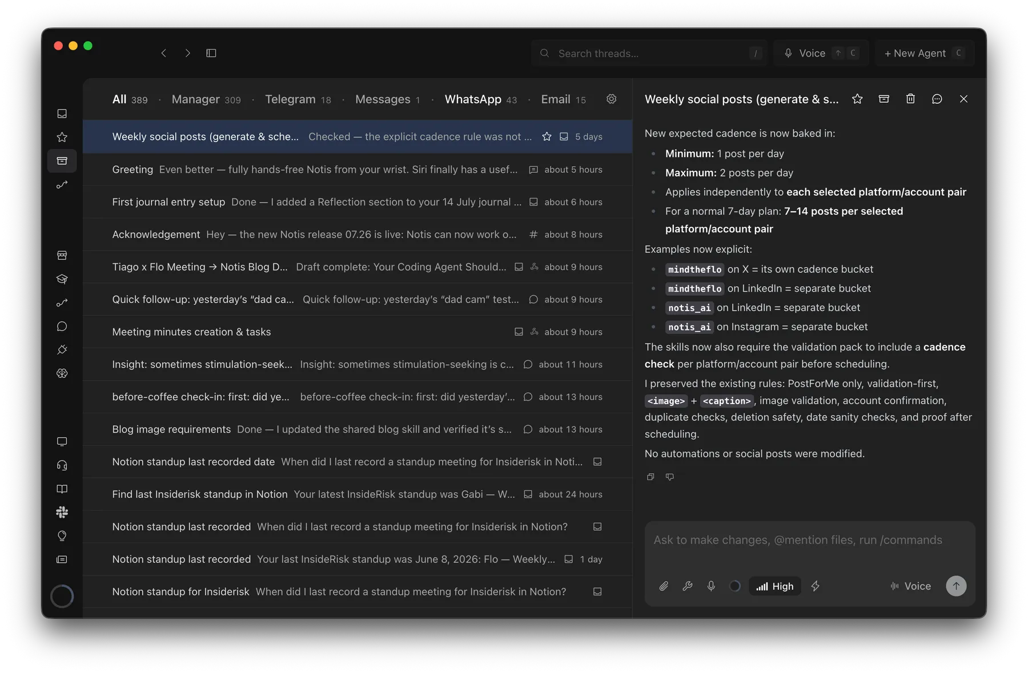This screenshot has height=673, width=1028.
Task: Open Tiago x Flo Meeting thread
Action: [358, 267]
